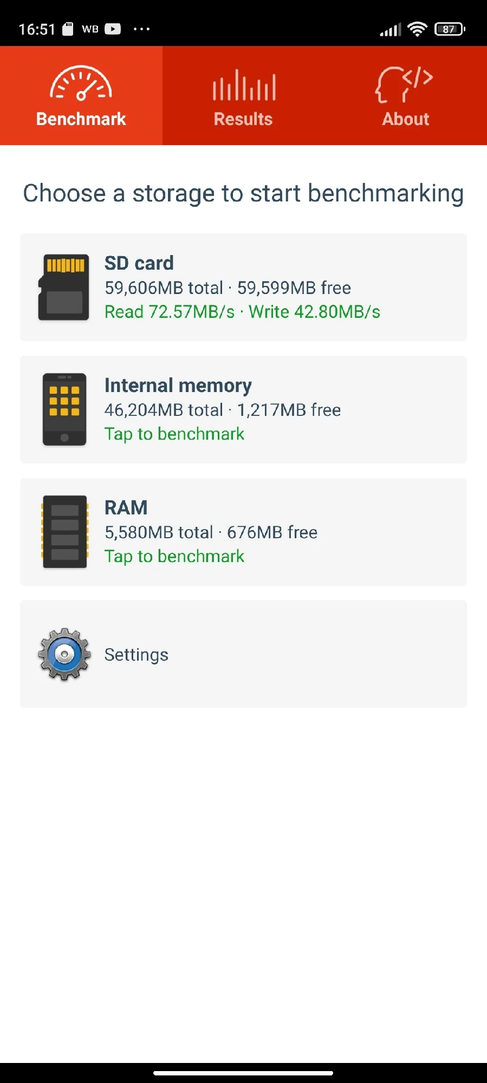487x1083 pixels.
Task: Tap the three dots notification overflow
Action: (x=141, y=29)
